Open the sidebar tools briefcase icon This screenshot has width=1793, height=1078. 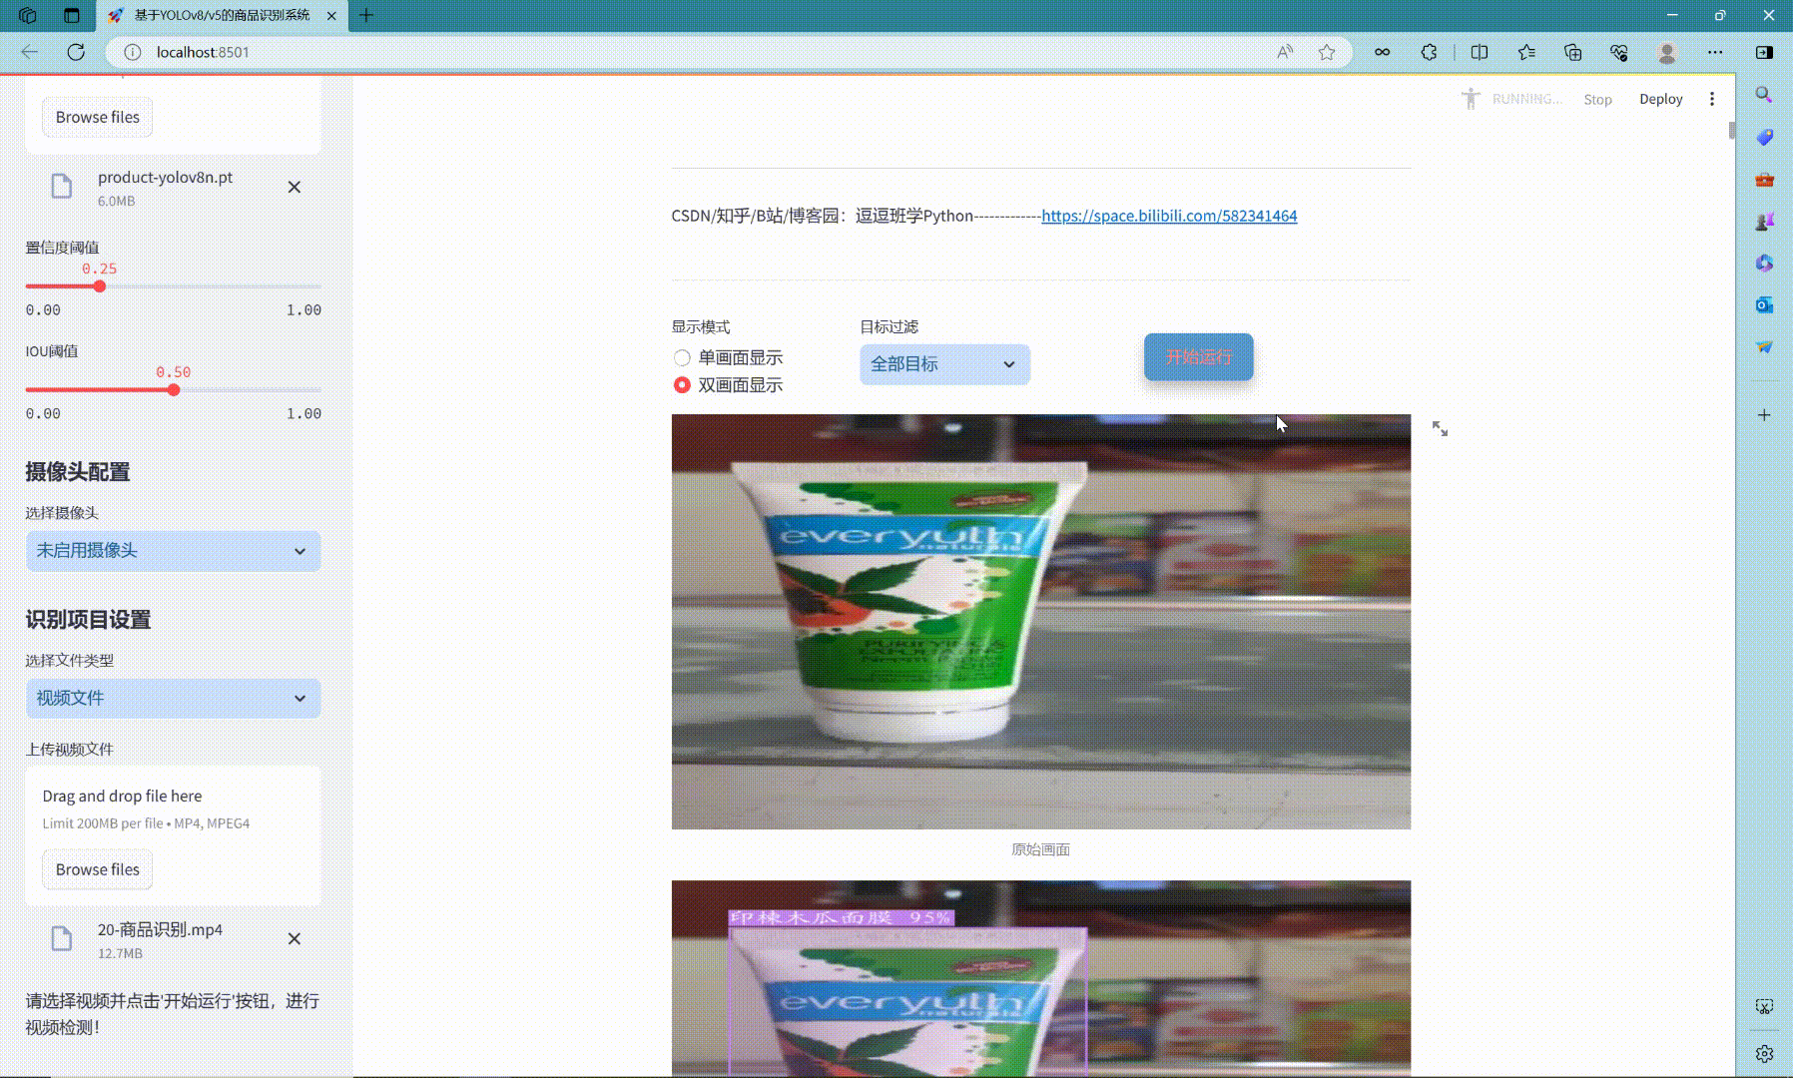tap(1764, 180)
